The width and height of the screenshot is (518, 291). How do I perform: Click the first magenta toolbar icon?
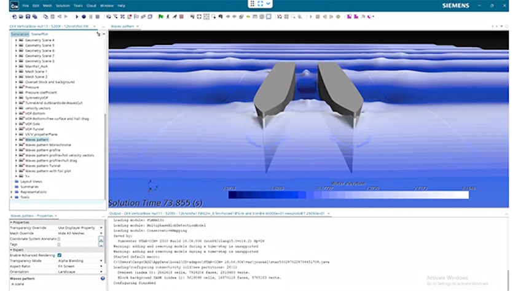(x=349, y=17)
